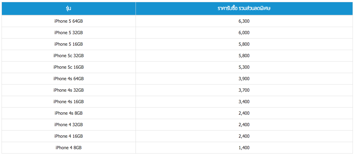Select the iPhone 4s 16GB model cell
The width and height of the screenshot is (356, 157).
click(68, 102)
